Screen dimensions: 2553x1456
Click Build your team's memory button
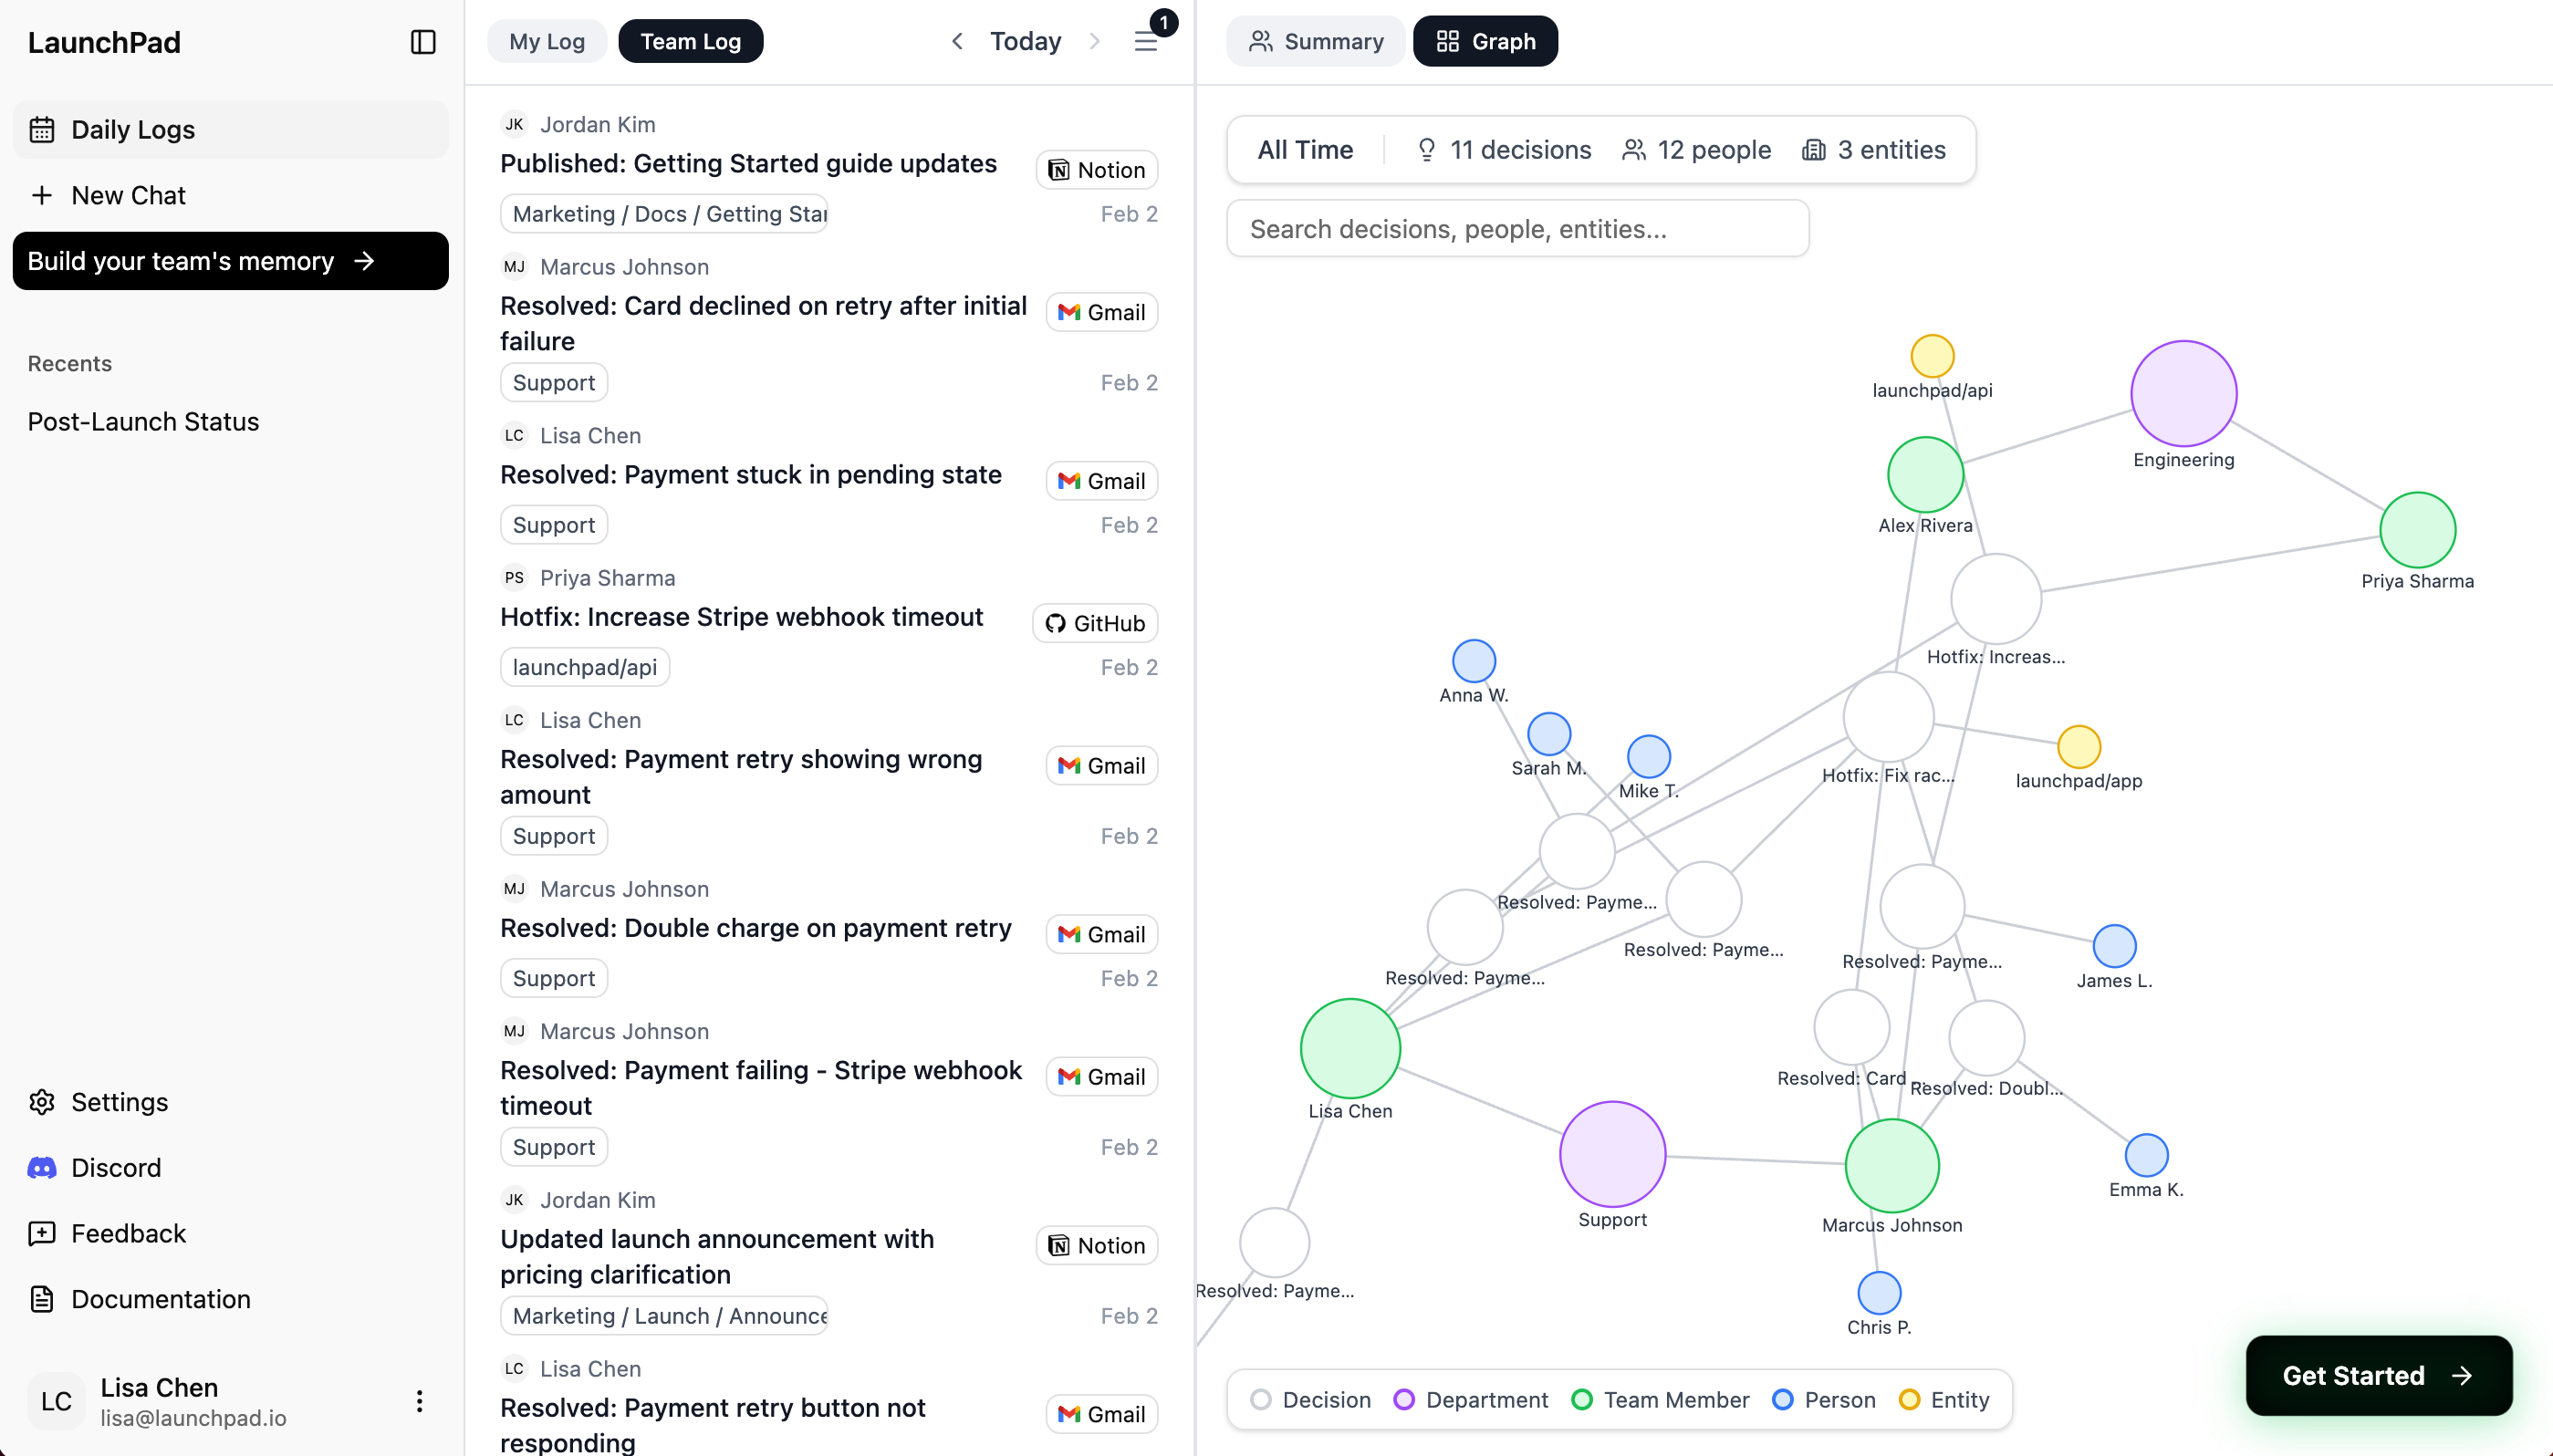(x=230, y=261)
